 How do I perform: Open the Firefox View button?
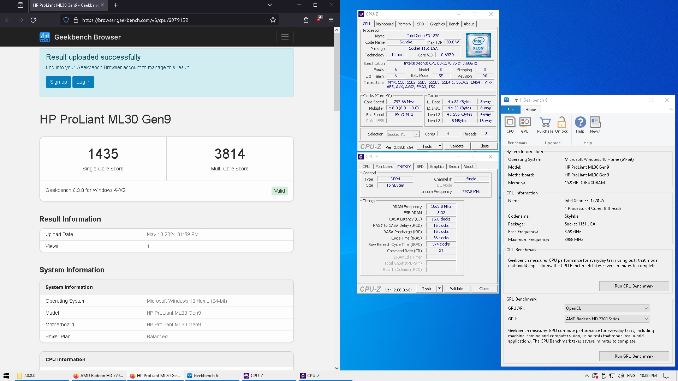(20, 5)
